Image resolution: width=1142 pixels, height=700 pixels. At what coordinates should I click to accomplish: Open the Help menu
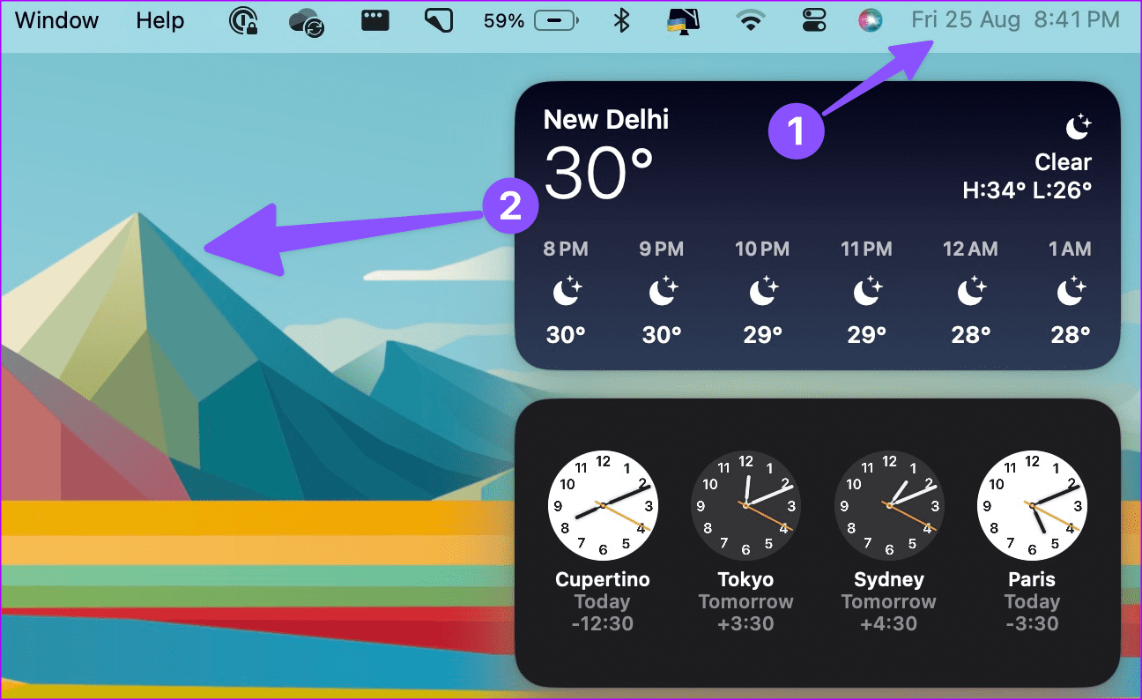click(x=159, y=19)
